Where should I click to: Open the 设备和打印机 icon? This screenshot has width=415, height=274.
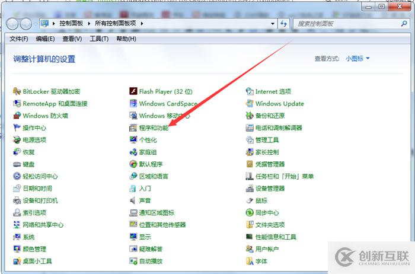17,200
